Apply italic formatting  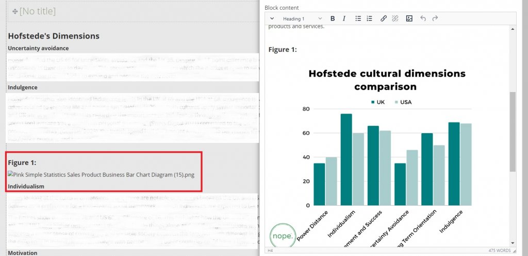click(344, 19)
